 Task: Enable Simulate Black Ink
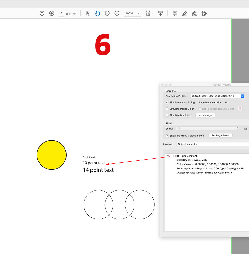click(167, 115)
